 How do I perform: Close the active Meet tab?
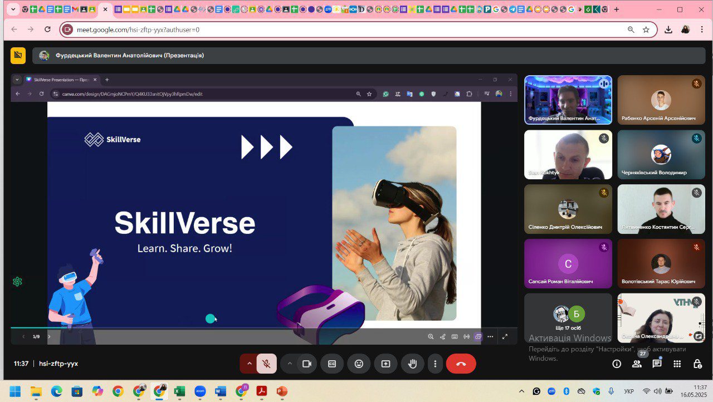click(105, 9)
